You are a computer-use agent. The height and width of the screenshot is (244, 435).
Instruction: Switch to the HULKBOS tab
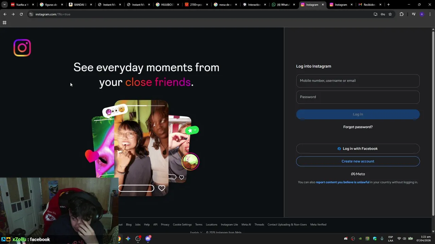167,5
